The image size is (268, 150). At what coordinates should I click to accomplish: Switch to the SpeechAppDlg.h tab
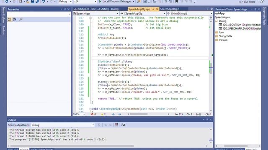click(170, 9)
